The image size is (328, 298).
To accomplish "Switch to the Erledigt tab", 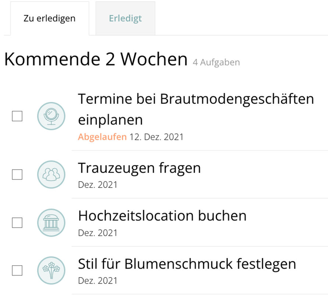I will point(125,18).
